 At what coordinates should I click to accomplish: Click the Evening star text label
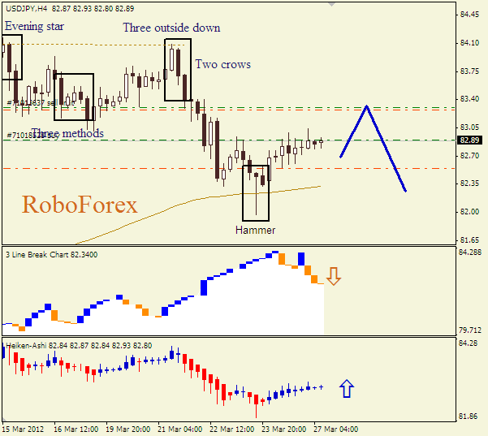[34, 26]
